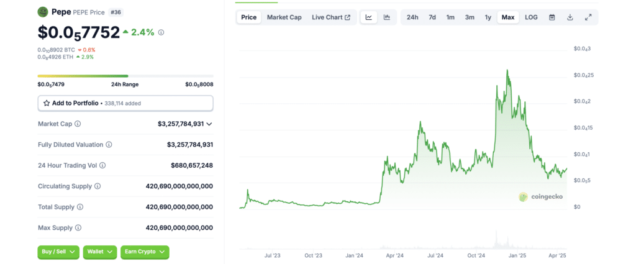Set chart range to 3m
Screen dimensions: 636x264
click(470, 17)
